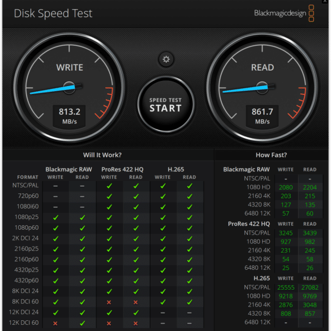Open settings with the gear icon
The width and height of the screenshot is (331, 331).
coord(166,59)
